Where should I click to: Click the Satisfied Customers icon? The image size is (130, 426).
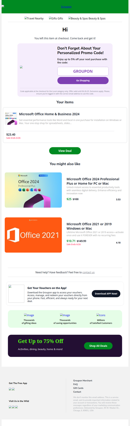tap(101, 315)
